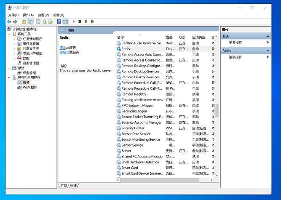Collapse the Redis section in actions pane
The image size is (281, 200).
click(x=268, y=51)
